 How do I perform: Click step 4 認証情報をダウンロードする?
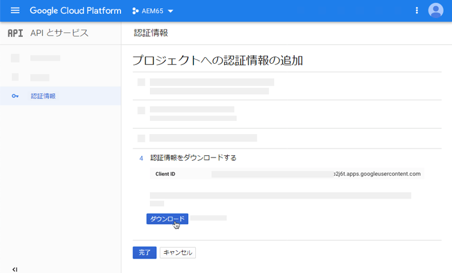(193, 158)
